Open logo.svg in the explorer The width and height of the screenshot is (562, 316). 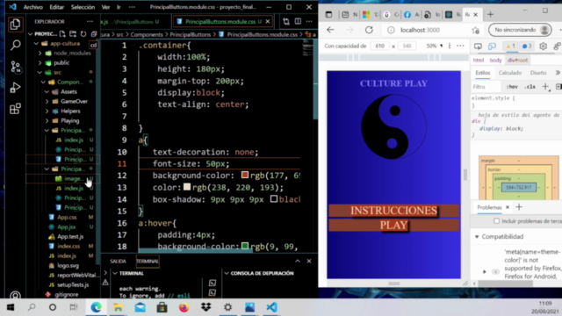click(x=68, y=265)
